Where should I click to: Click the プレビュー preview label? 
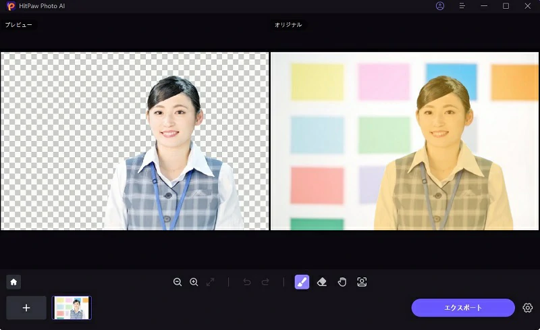18,25
